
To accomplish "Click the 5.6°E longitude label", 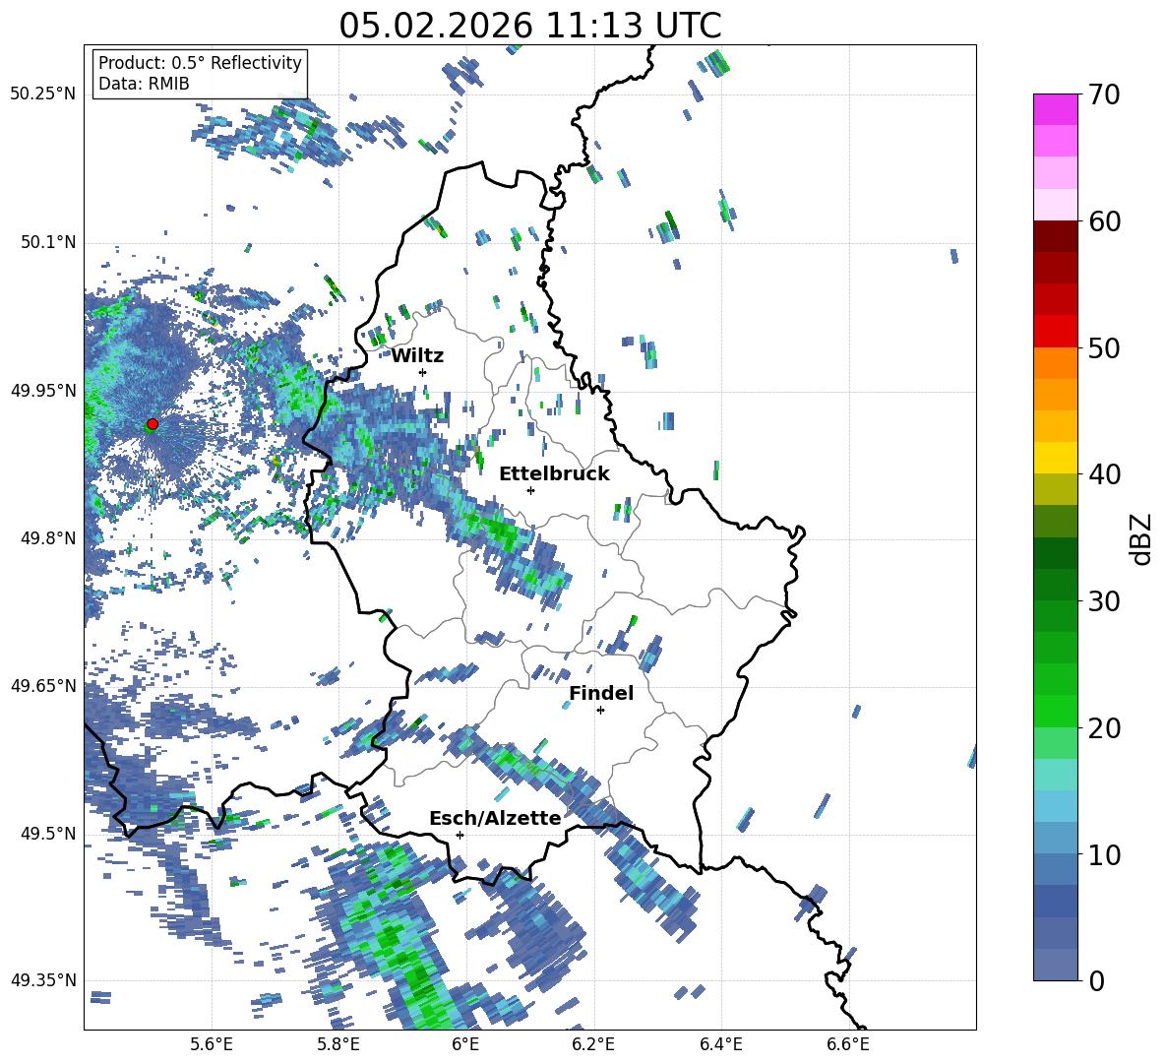I will click(212, 1045).
